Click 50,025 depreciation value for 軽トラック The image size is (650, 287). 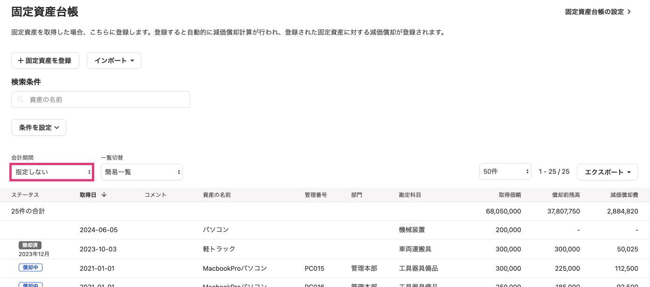[628, 249]
